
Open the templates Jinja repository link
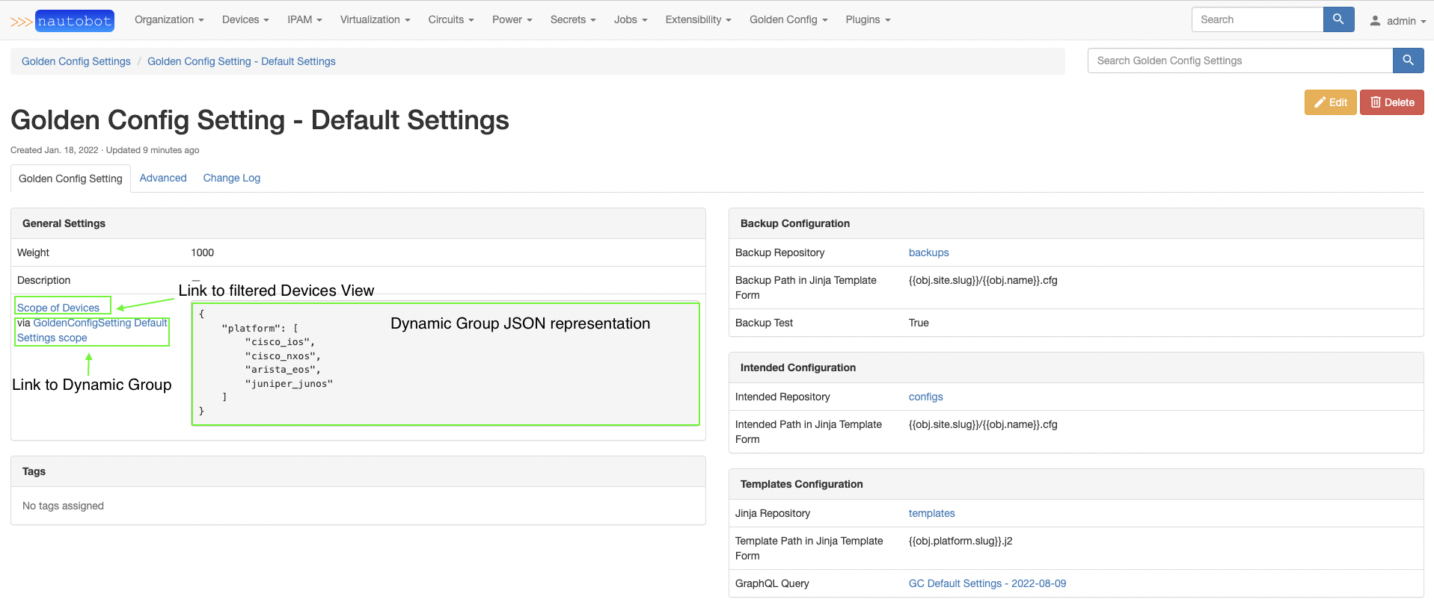pos(931,513)
